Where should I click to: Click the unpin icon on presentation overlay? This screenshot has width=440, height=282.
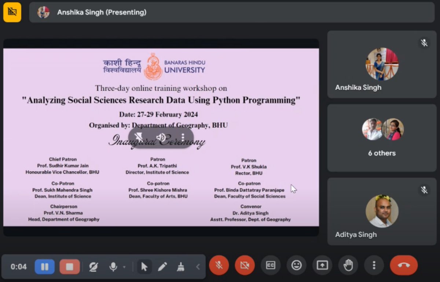(139, 138)
